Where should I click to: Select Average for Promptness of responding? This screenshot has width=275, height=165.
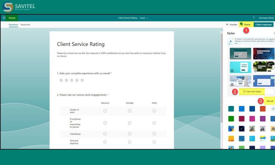click(x=130, y=123)
